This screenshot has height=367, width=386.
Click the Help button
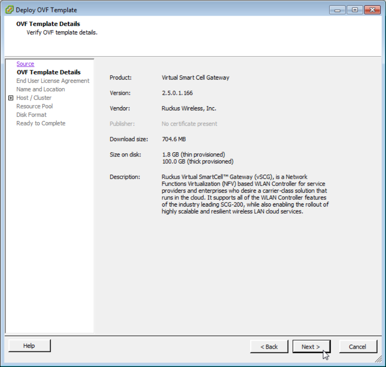[x=29, y=346]
